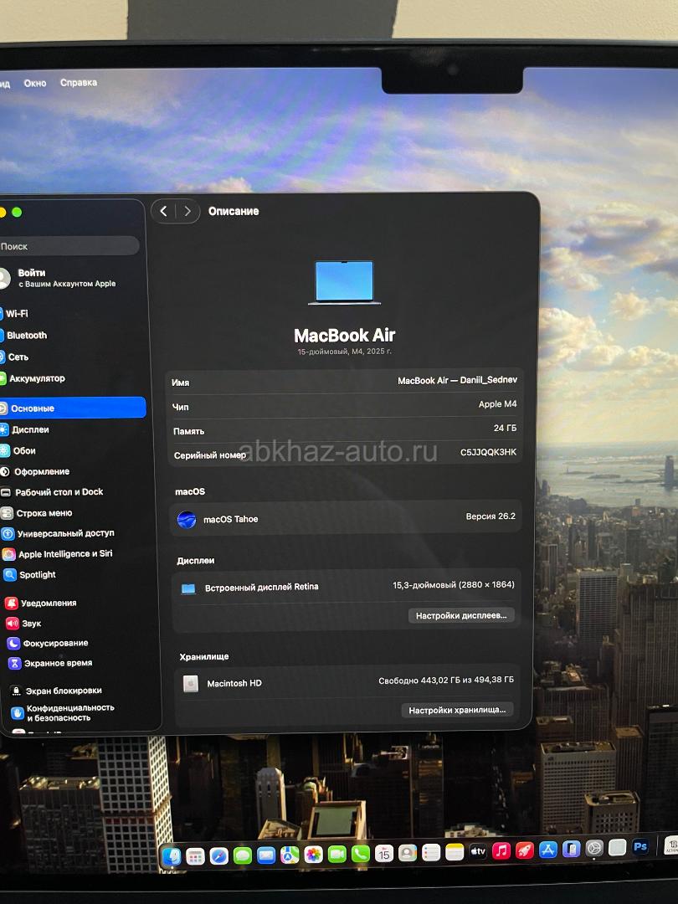
Task: Open Apple TV from the Dock
Action: (478, 851)
